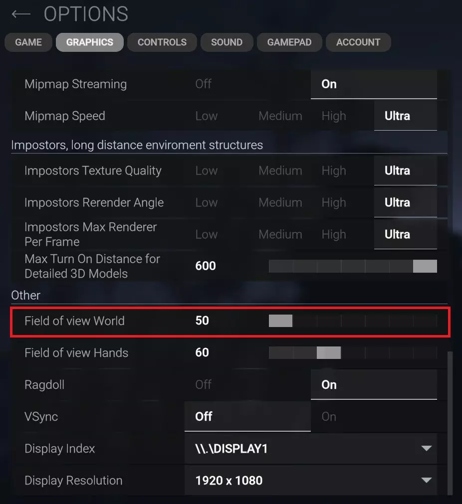Open the CONTROLS tab
Viewport: 462px width, 504px height.
click(x=162, y=42)
